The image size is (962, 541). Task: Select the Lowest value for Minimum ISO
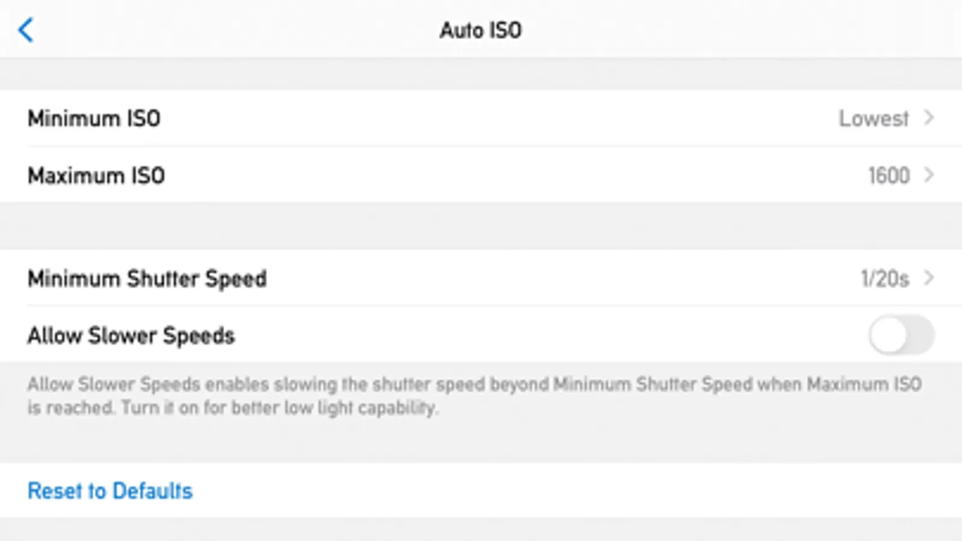tap(874, 118)
